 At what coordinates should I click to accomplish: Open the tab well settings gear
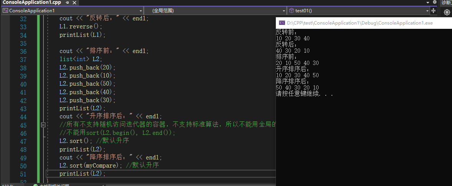coord(435,2)
